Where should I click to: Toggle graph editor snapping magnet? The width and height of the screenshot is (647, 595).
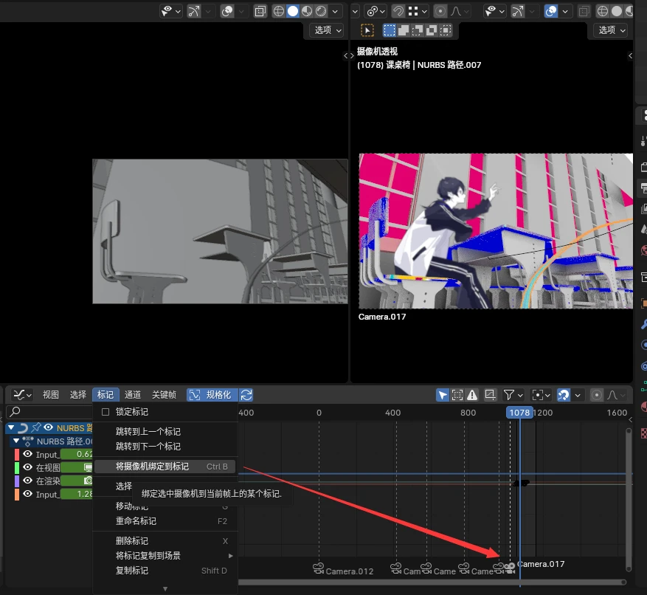[x=563, y=395]
